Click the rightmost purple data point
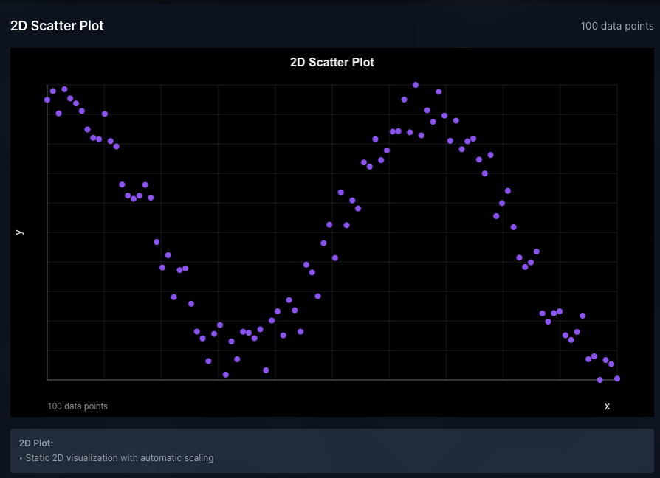 point(616,378)
